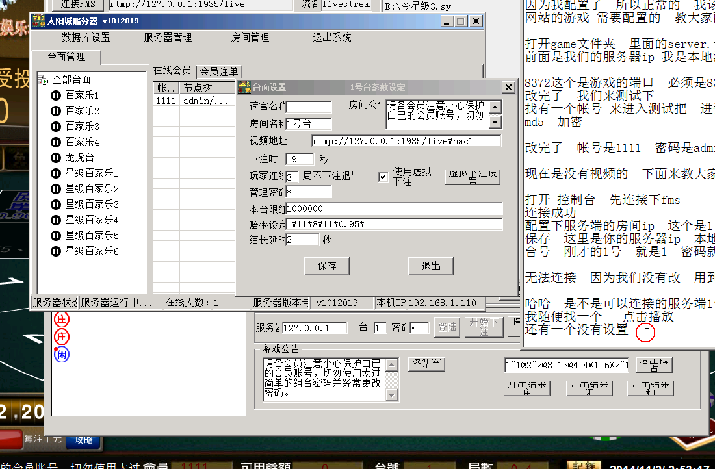The height and width of the screenshot is (469, 715).
Task: Select the 全部台面 root tree node
Action: 70,80
